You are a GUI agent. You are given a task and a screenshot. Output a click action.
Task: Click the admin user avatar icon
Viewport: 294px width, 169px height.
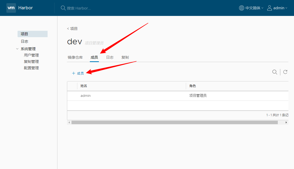click(x=270, y=8)
